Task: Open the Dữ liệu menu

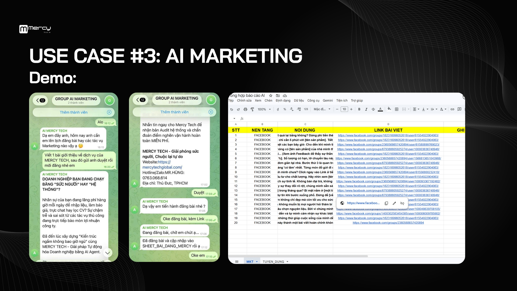Action: [x=299, y=101]
